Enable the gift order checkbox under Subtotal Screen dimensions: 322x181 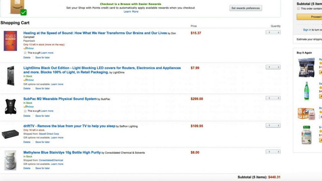tap(299, 8)
